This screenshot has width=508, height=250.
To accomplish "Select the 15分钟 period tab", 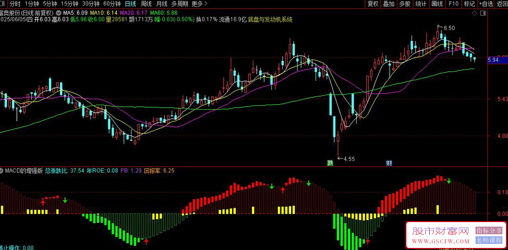I will pos(70,4).
